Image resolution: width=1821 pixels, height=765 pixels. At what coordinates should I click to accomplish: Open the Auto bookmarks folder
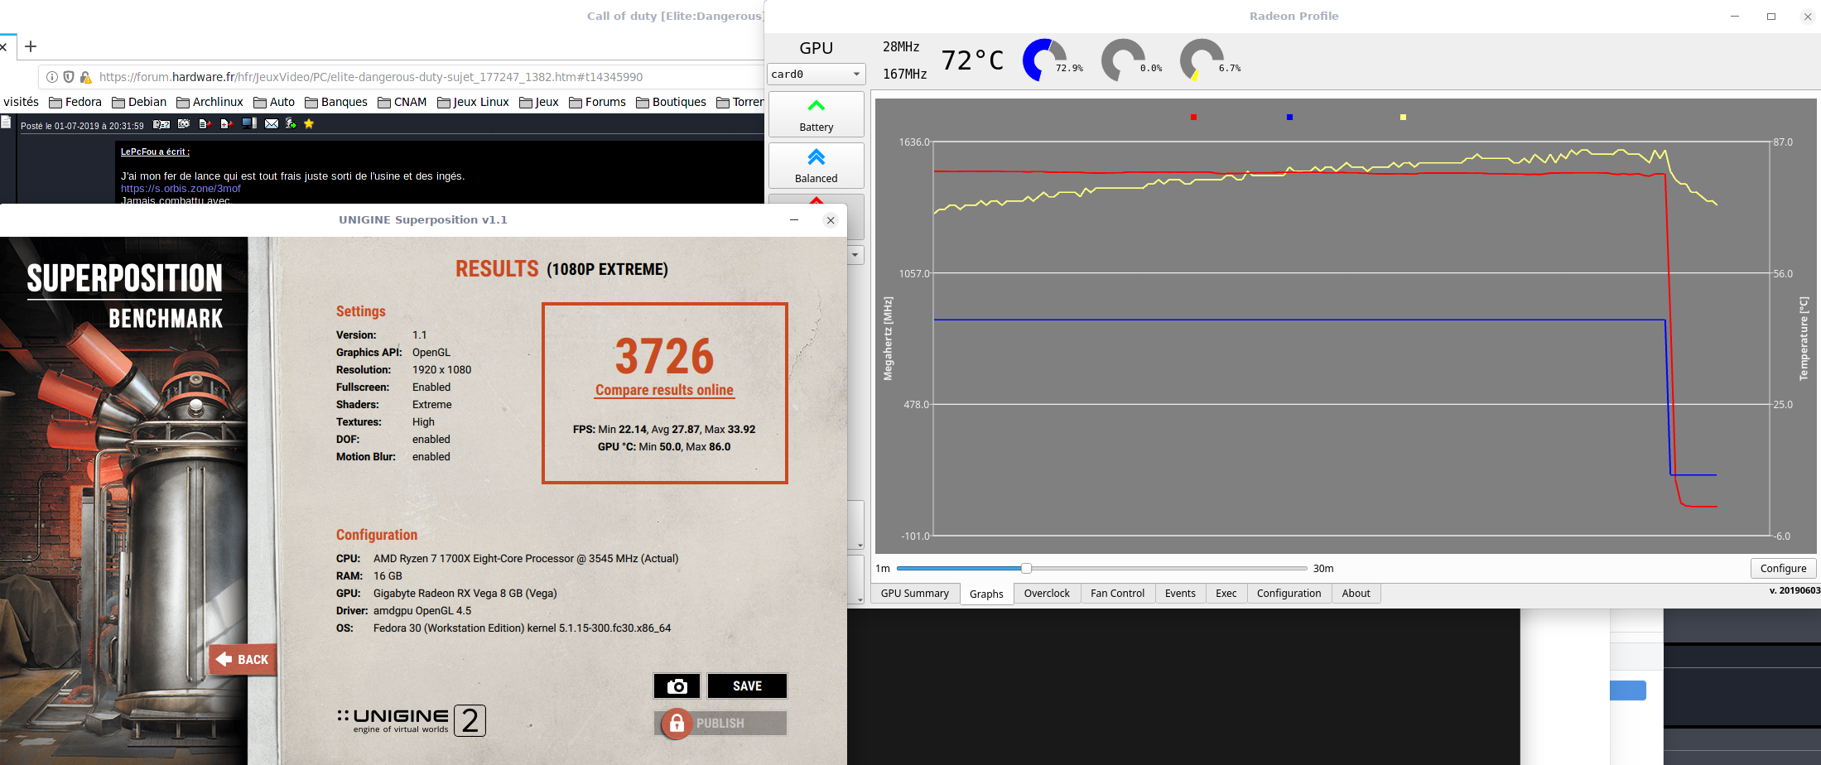point(274,102)
